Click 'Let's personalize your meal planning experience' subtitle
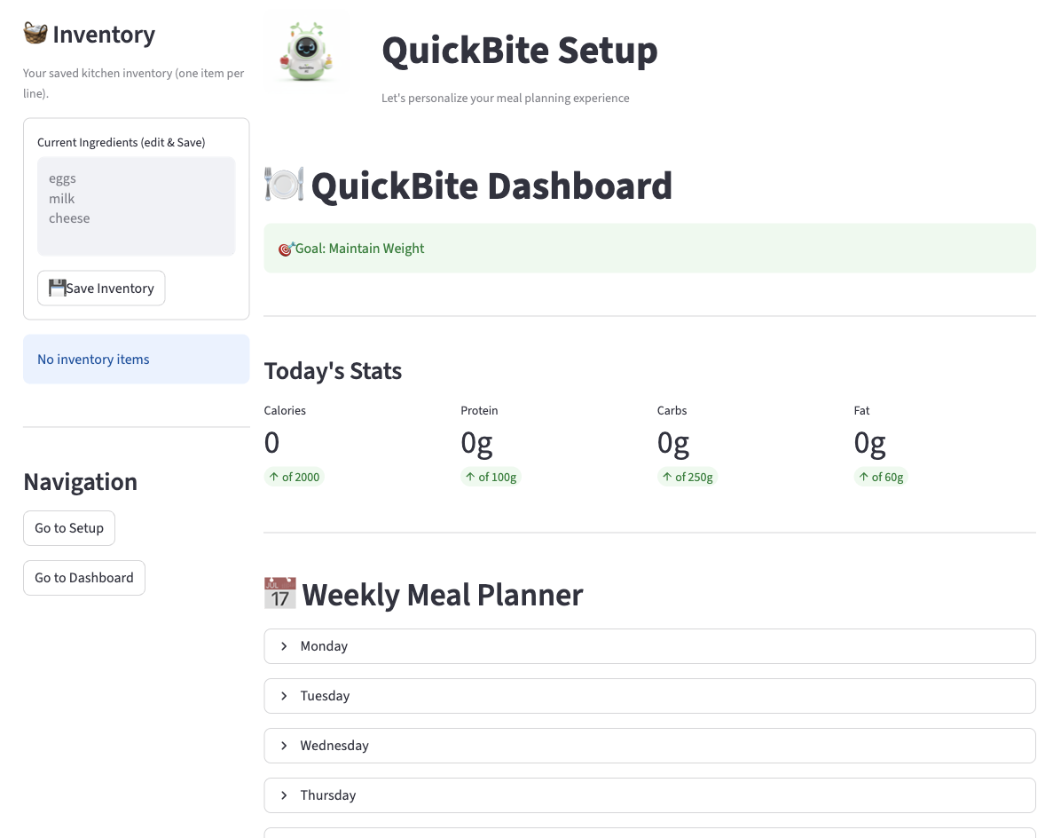The image size is (1061, 838). [506, 99]
